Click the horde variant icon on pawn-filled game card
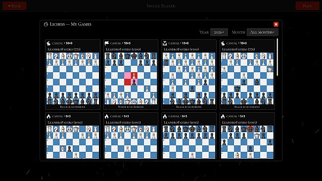The image size is (322, 181). pos(165,44)
